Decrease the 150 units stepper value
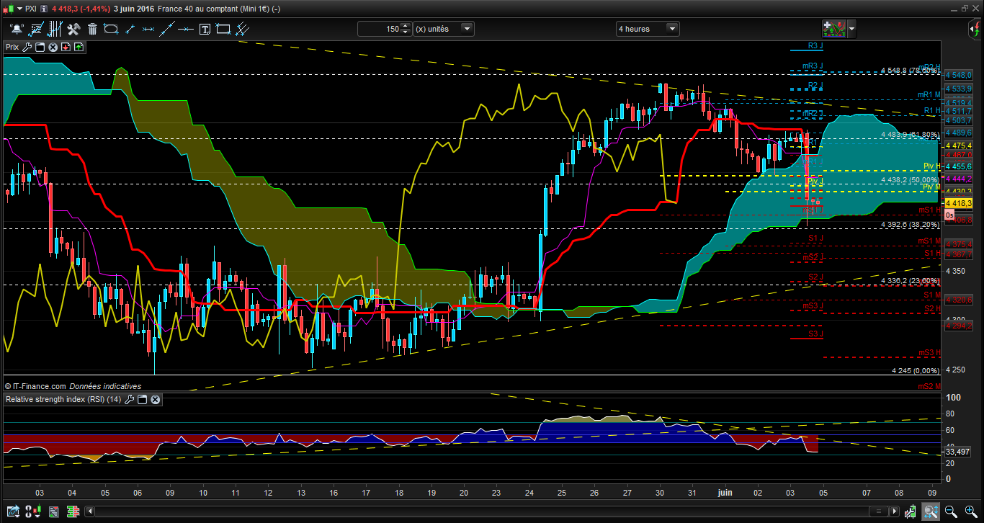Screen dimensions: 984x523 pyautogui.click(x=406, y=32)
